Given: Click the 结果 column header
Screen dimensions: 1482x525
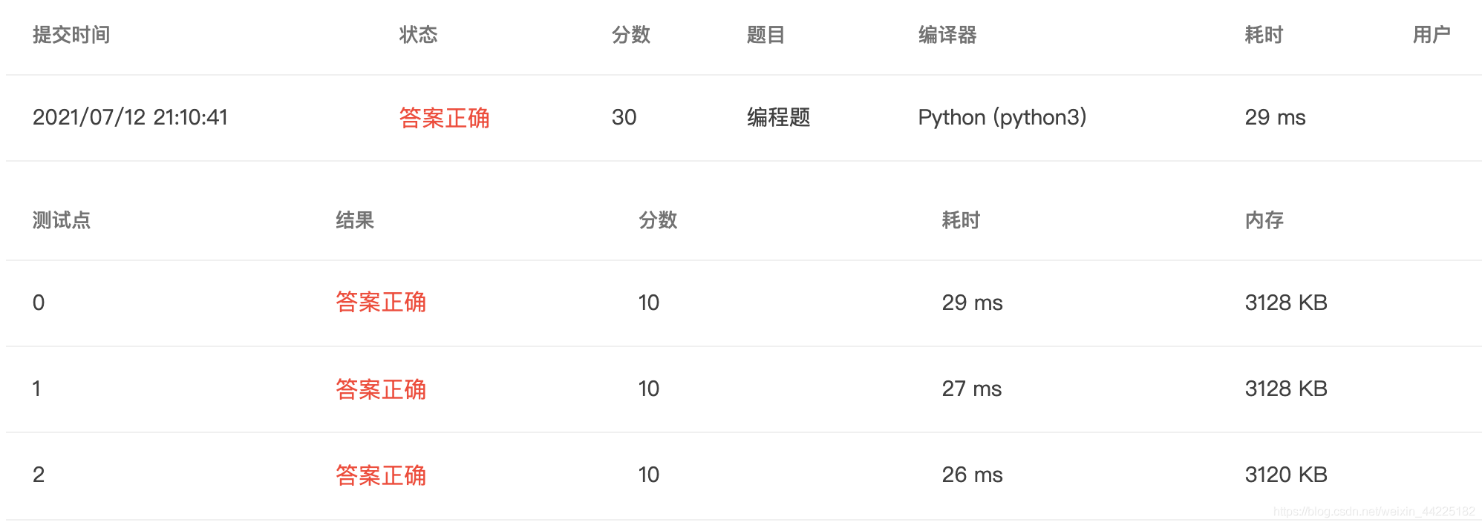Looking at the screenshot, I should coord(355,220).
